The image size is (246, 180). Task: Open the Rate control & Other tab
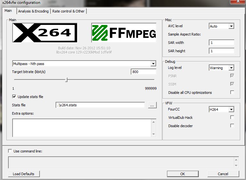click(68, 11)
